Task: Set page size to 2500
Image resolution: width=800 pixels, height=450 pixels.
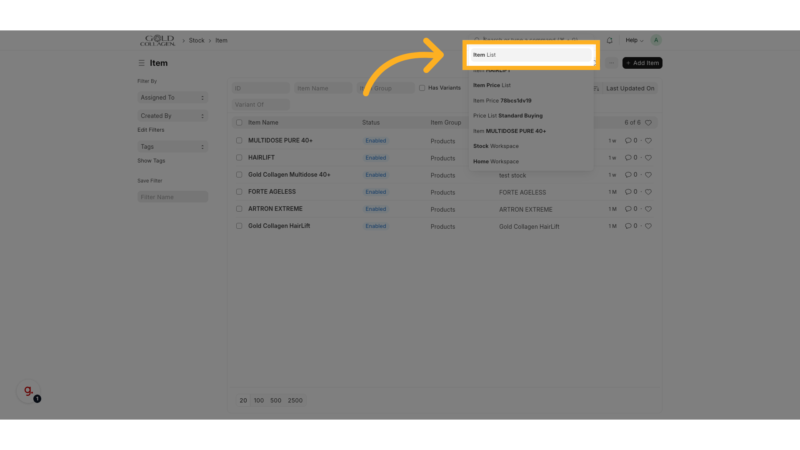Action: (x=295, y=400)
